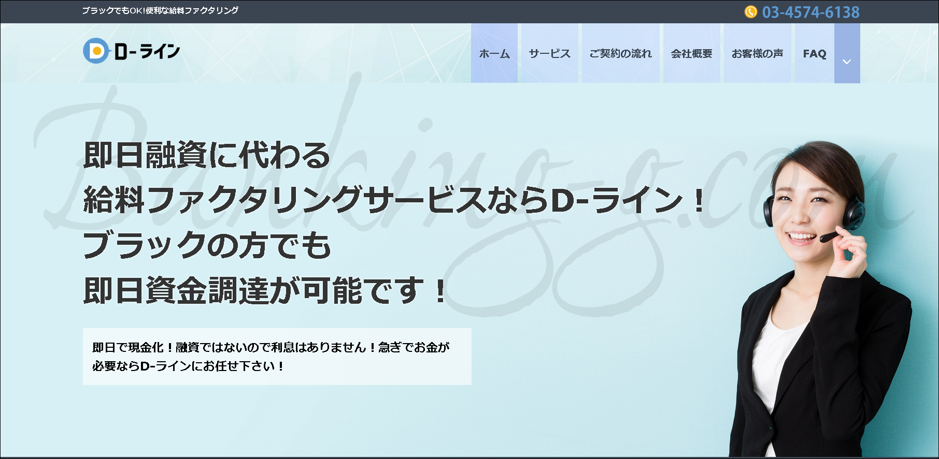Viewport: 939px width, 459px height.
Task: Click the D-ライン circular logo icon
Action: (96, 51)
